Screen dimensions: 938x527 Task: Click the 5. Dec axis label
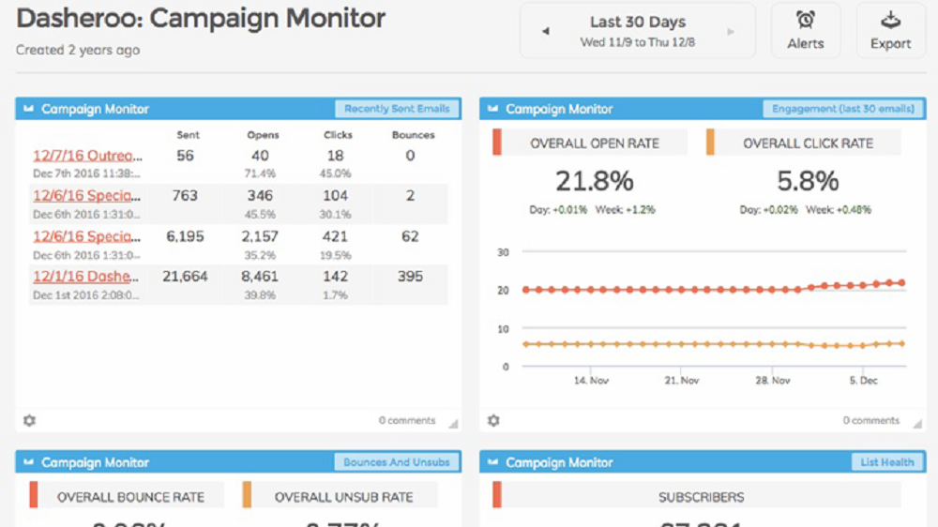pos(863,381)
